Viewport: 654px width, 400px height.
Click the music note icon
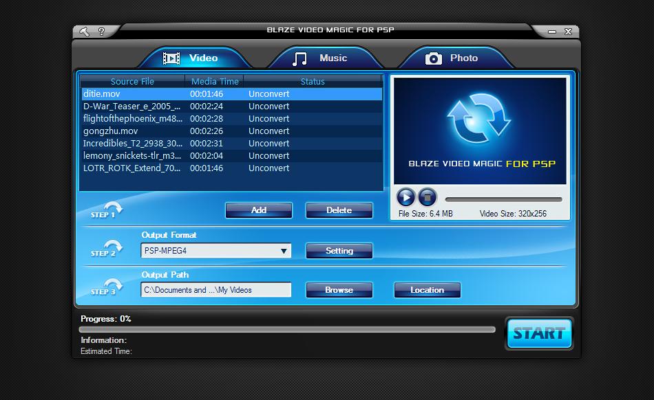[x=299, y=58]
